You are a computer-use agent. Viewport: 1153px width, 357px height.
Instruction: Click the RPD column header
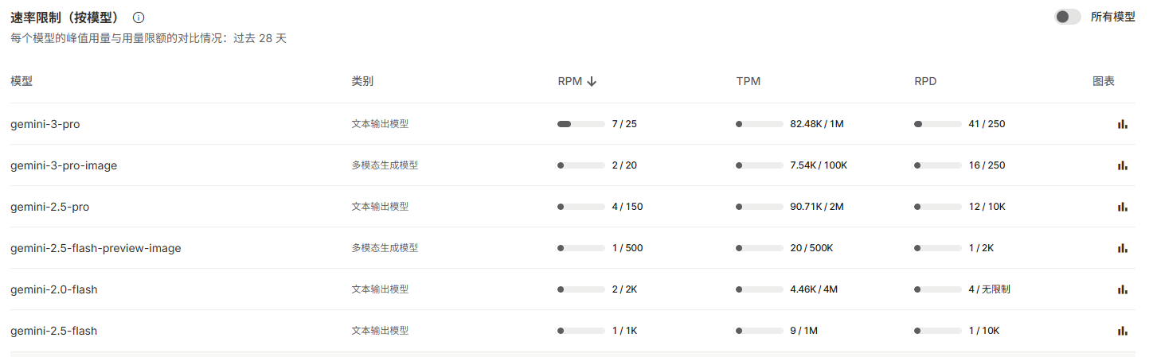coord(926,81)
